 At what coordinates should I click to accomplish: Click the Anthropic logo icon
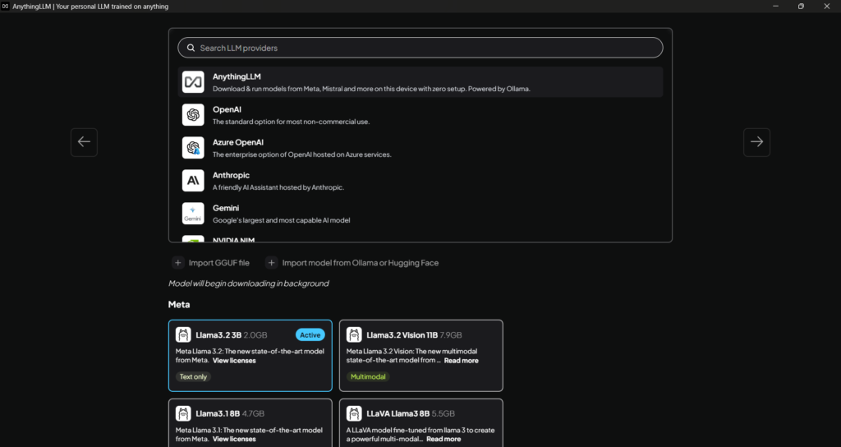[x=193, y=180]
